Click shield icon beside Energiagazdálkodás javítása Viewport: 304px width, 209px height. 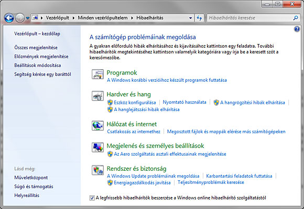110,183
